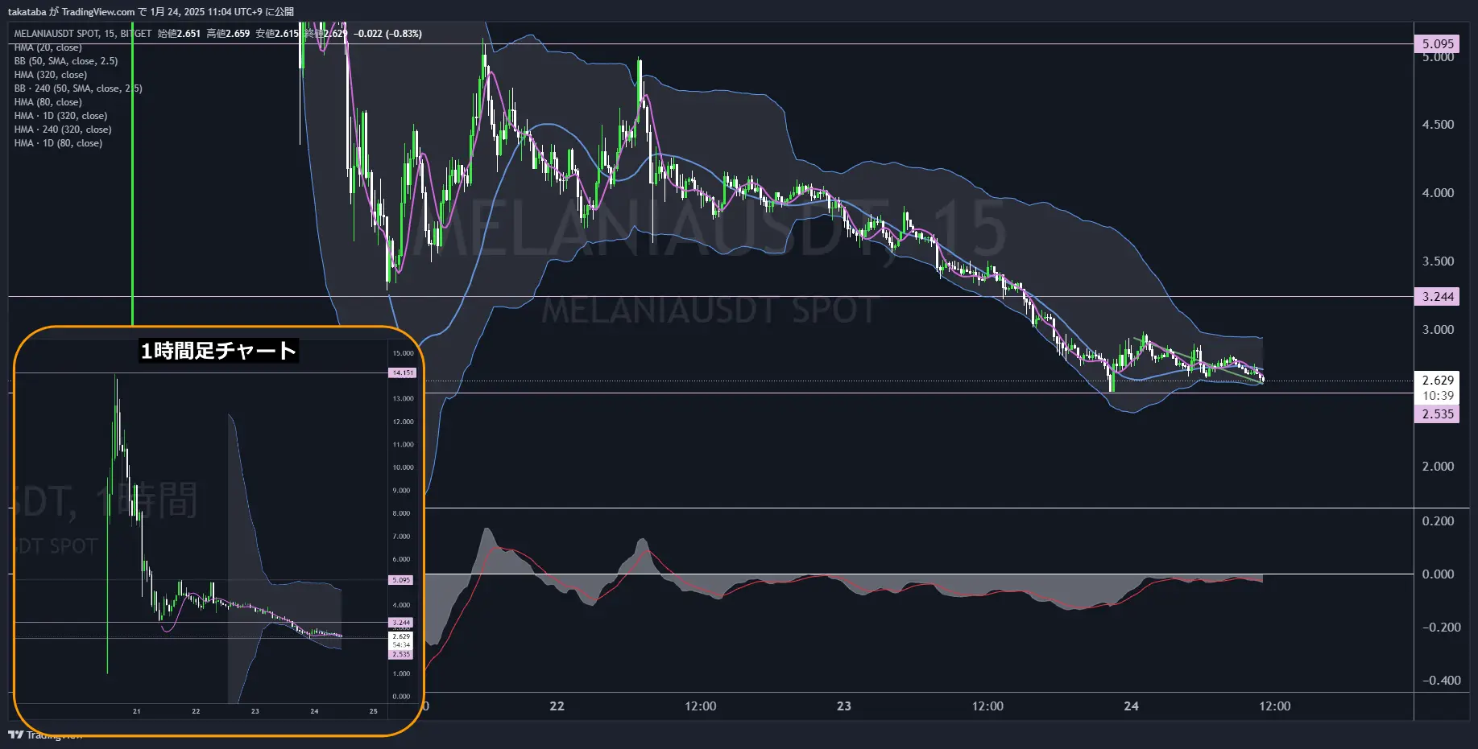Viewport: 1478px width, 749px height.
Task: Click the 14.151 price label in the inset chart
Action: coord(402,373)
